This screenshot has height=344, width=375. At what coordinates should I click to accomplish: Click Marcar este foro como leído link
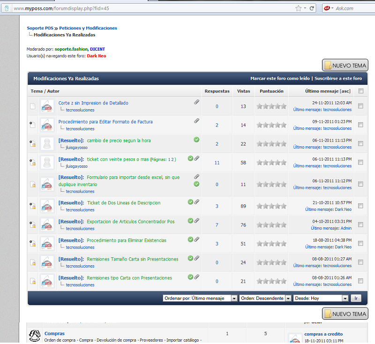pos(280,79)
